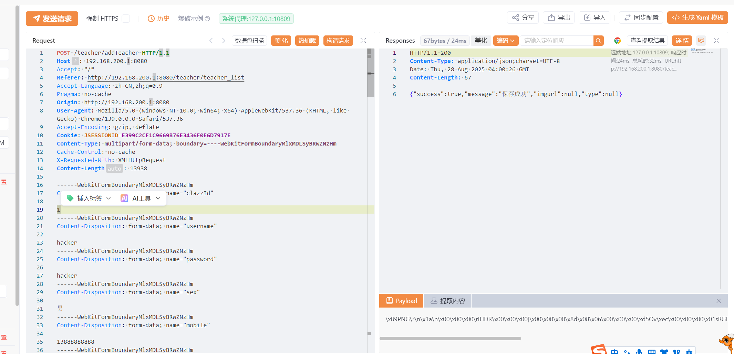This screenshot has height=354, width=734.
Task: Click the response search magnifier icon
Action: tap(599, 41)
